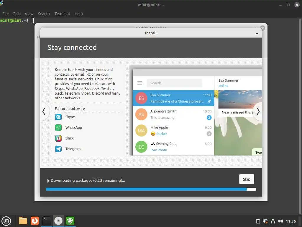Open the Help menu in Terminal
Viewport: 302px width, 227px height.
pyautogui.click(x=78, y=14)
